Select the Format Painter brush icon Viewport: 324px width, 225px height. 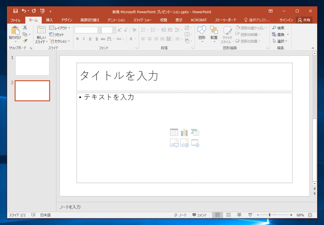(25, 41)
